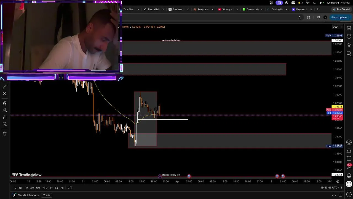Open the Watchlist panel icon
The height and width of the screenshot is (199, 353).
(349, 28)
